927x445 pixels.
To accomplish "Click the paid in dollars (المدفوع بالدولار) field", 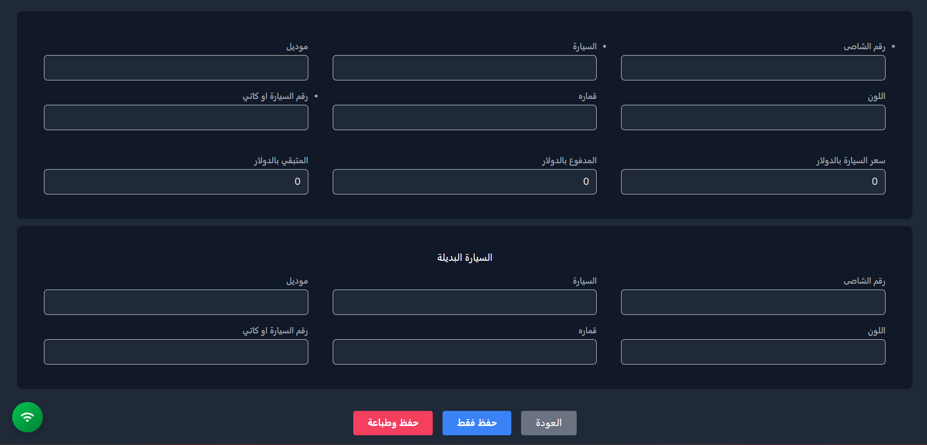I will tap(464, 181).
